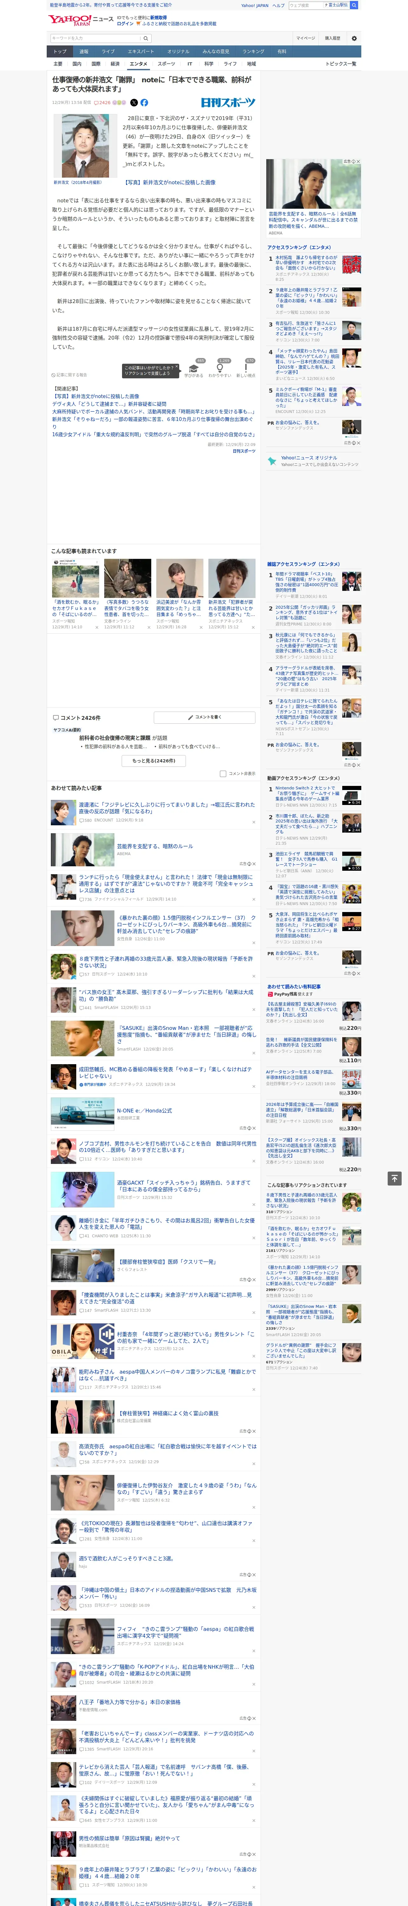This screenshot has height=1906, width=408.
Task: Click the コメントを書く button
Action: 204,717
